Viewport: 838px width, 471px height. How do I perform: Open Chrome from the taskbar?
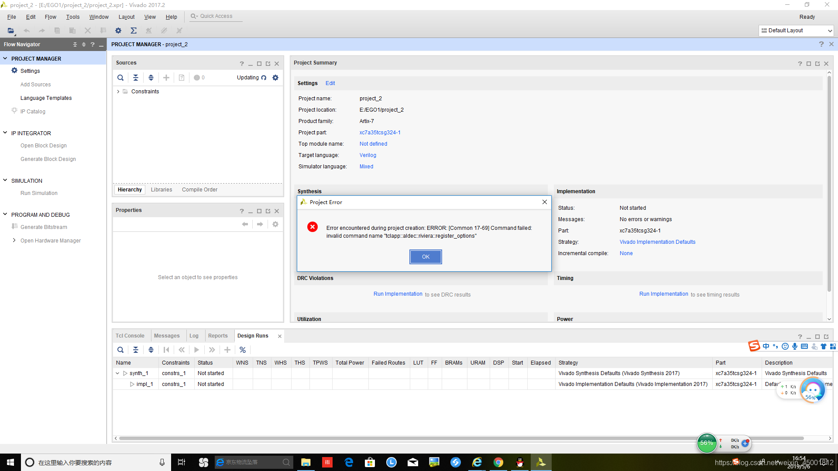point(498,462)
